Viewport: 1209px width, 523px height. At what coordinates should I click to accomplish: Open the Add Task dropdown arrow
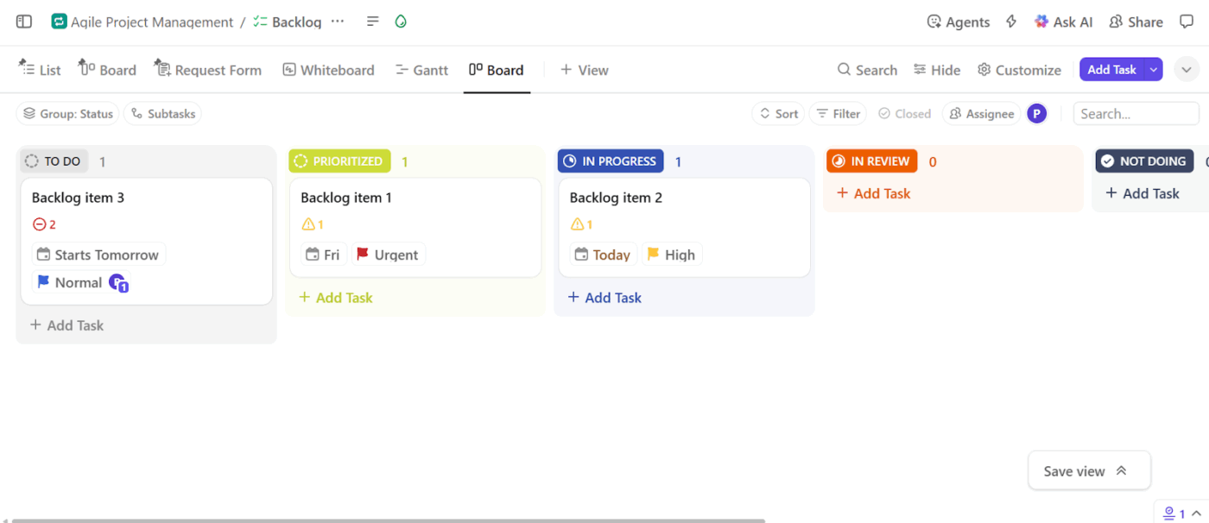[x=1152, y=68]
